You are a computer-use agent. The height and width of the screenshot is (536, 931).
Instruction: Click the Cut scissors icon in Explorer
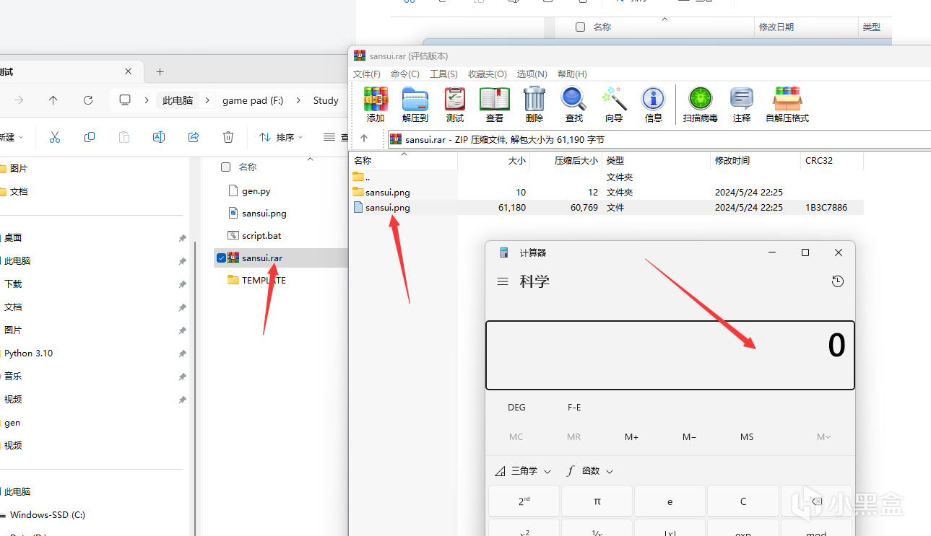click(55, 137)
